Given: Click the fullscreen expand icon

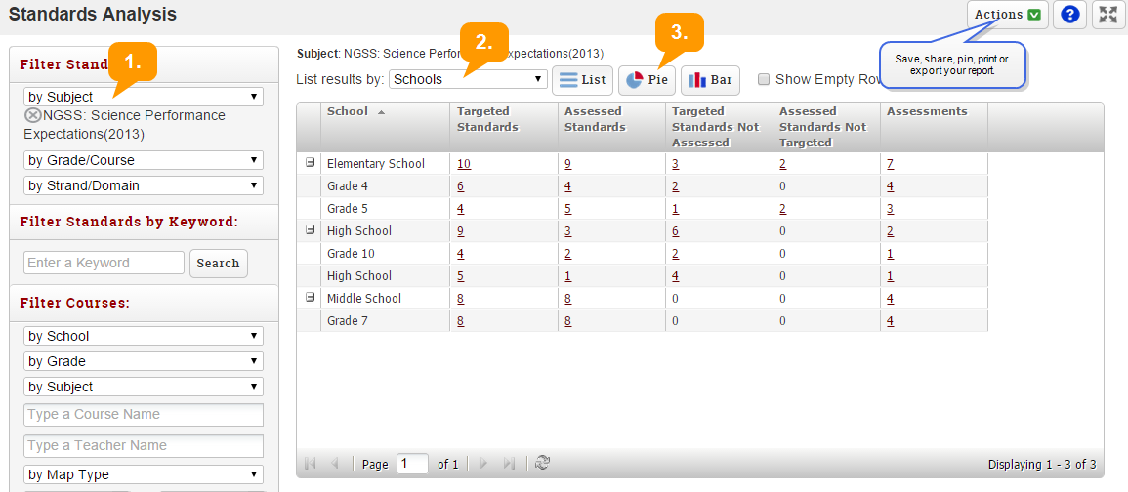Looking at the screenshot, I should click(1107, 15).
